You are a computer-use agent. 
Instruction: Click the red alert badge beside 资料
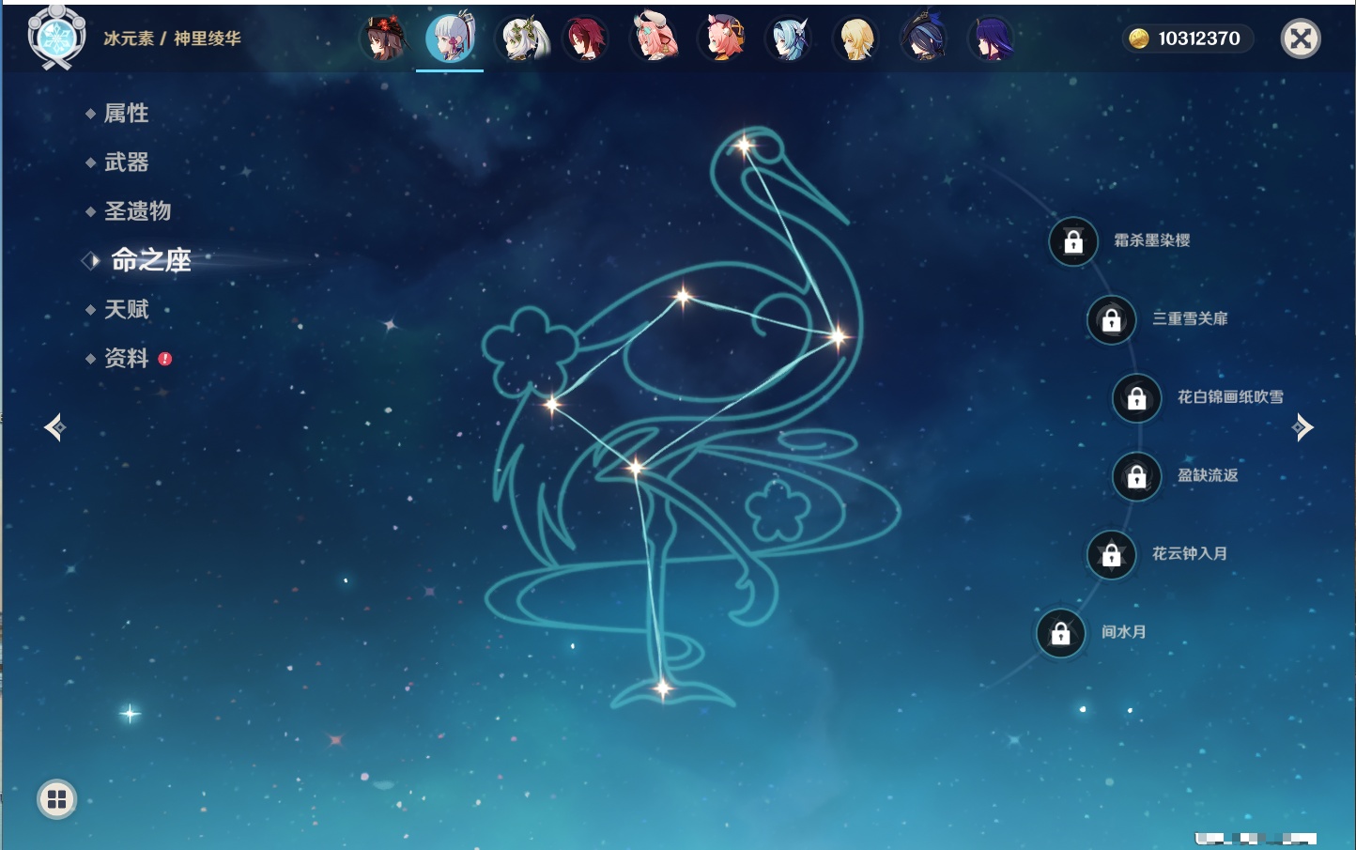click(165, 359)
